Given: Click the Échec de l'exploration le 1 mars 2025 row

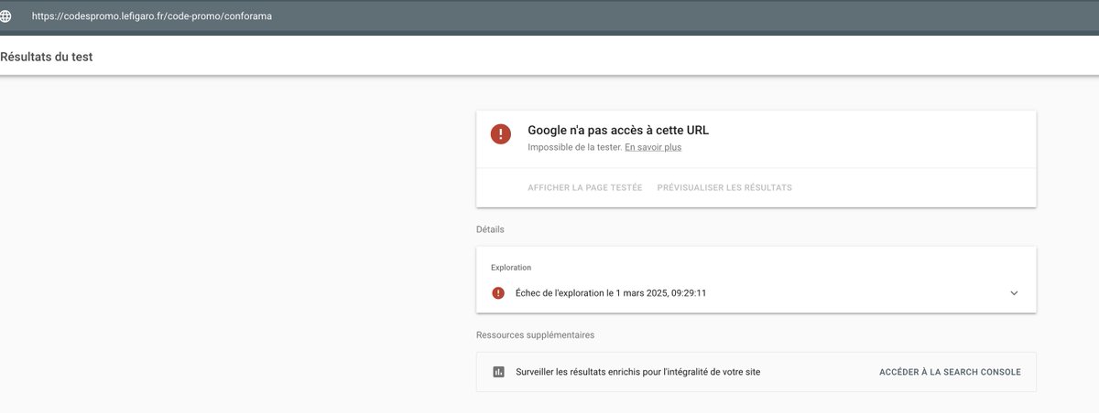Looking at the screenshot, I should (x=756, y=293).
